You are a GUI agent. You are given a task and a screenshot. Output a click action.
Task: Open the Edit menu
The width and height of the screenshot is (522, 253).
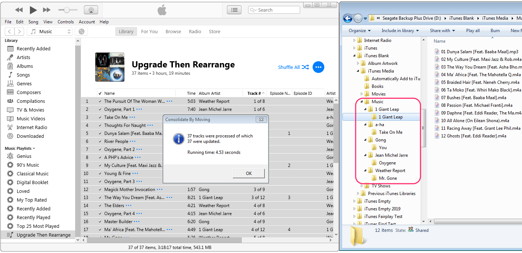click(20, 22)
